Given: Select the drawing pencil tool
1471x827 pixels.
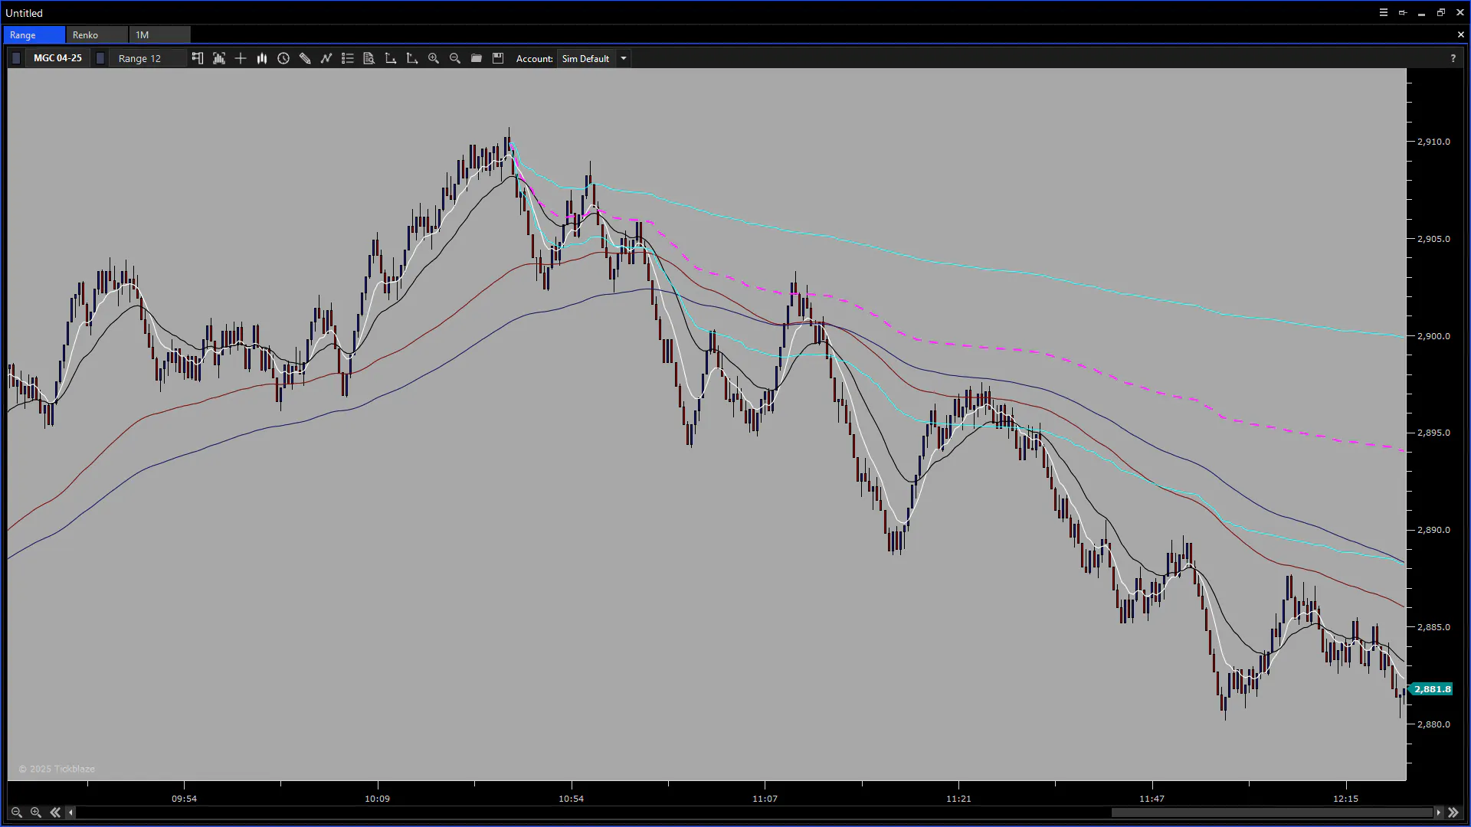Looking at the screenshot, I should [x=305, y=58].
